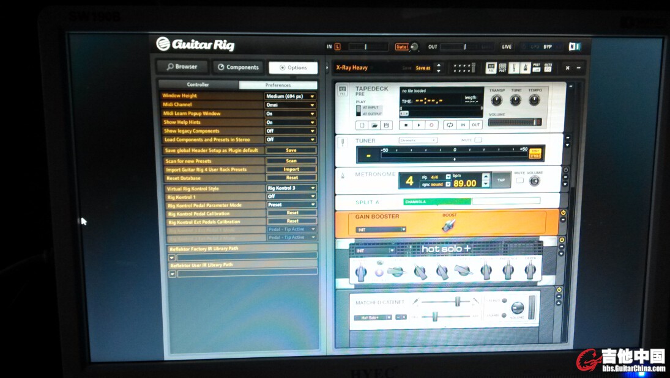Click Scan for new Presets button

tap(291, 161)
